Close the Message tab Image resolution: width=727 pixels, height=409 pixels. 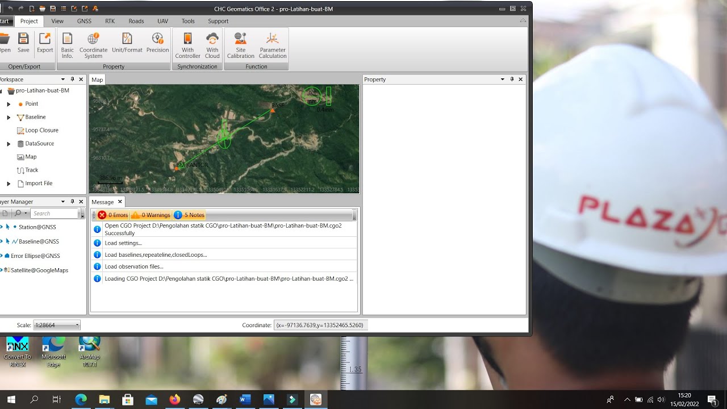(x=120, y=202)
